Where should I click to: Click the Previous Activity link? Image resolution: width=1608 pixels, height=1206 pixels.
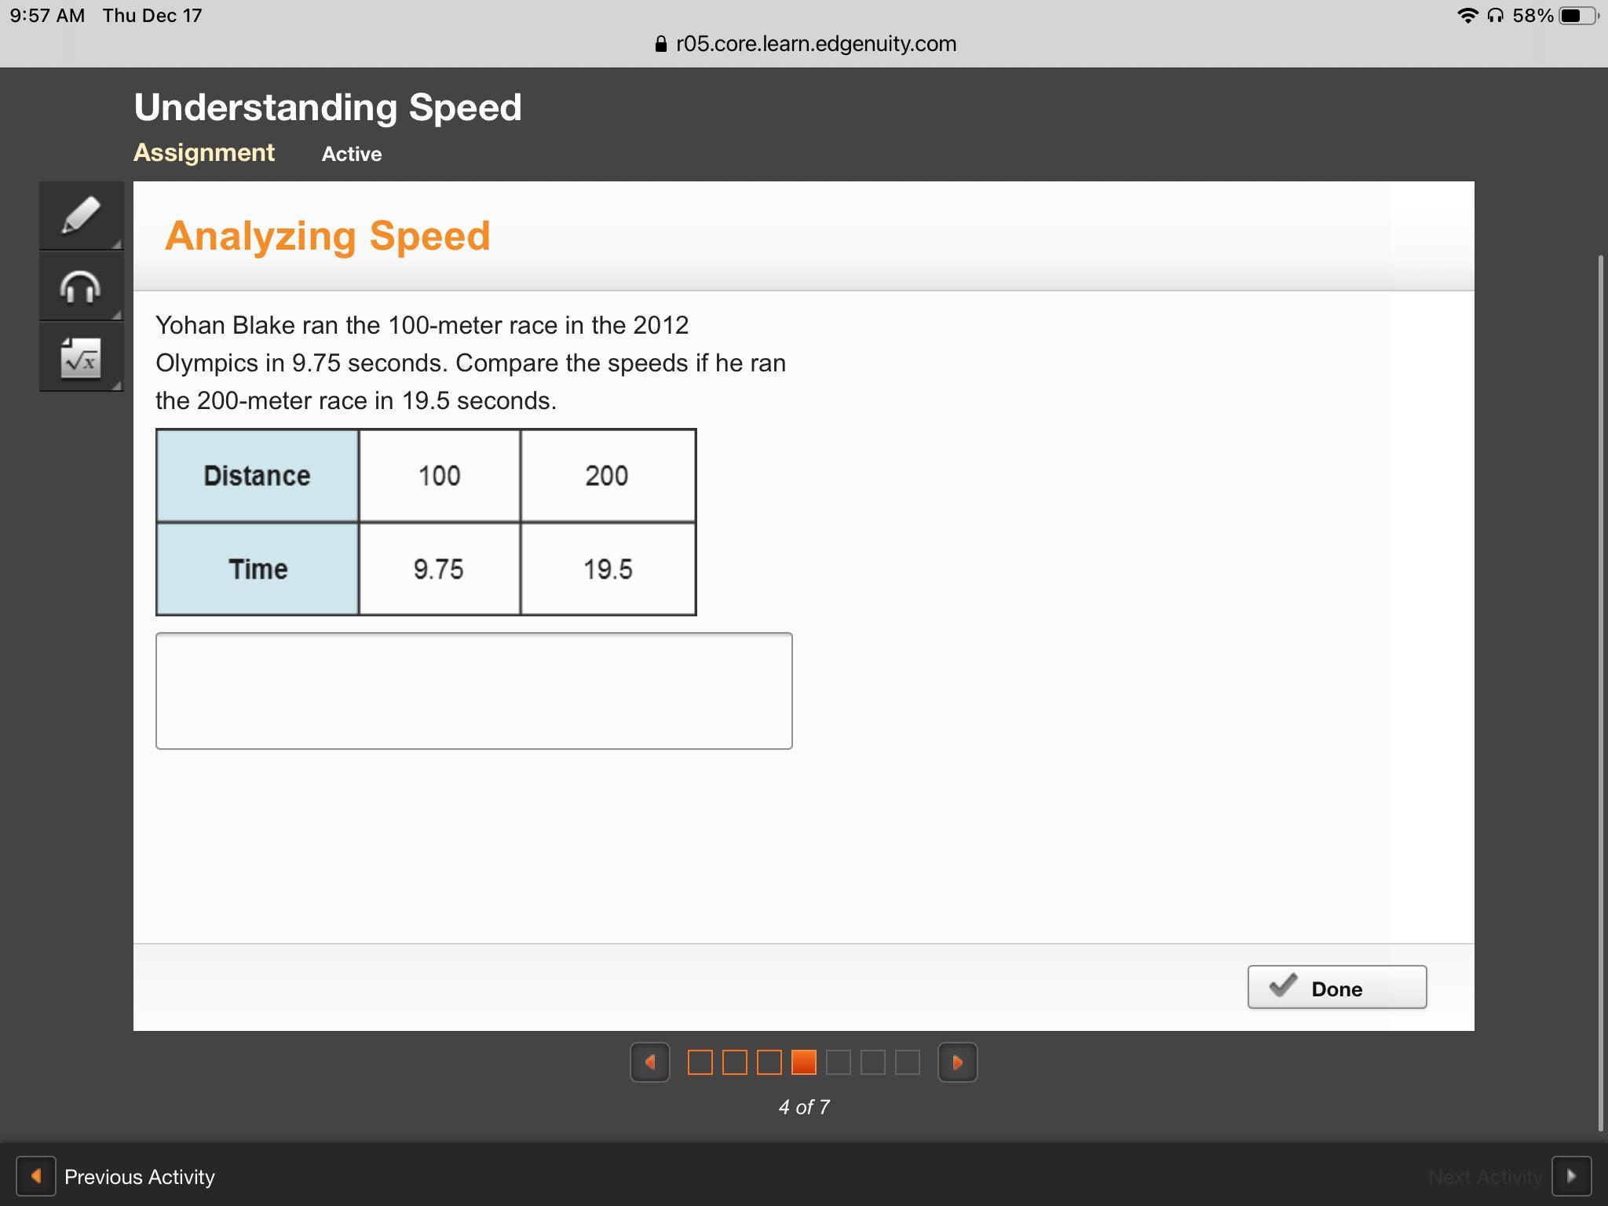pos(139,1176)
